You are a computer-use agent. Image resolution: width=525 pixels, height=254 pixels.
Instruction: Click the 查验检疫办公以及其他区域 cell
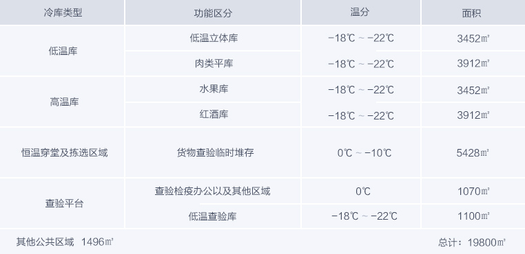click(x=213, y=191)
